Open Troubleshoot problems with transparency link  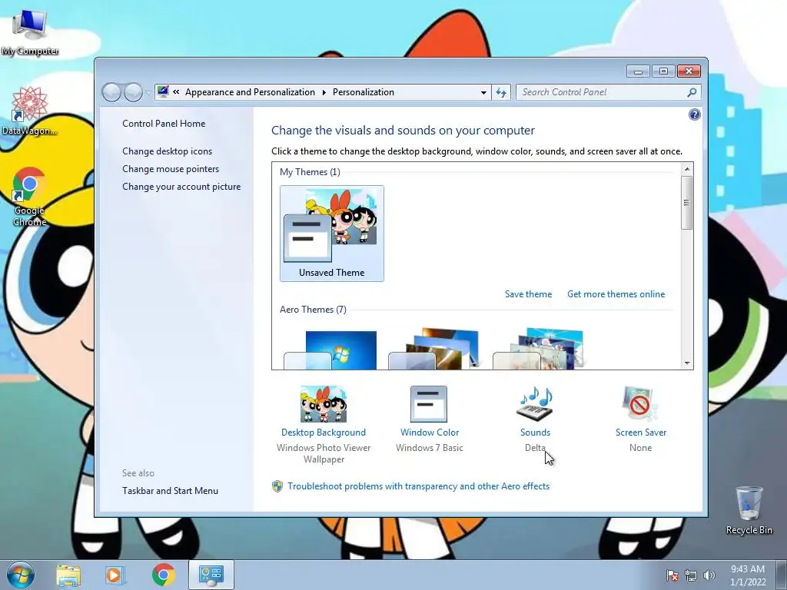click(x=419, y=486)
